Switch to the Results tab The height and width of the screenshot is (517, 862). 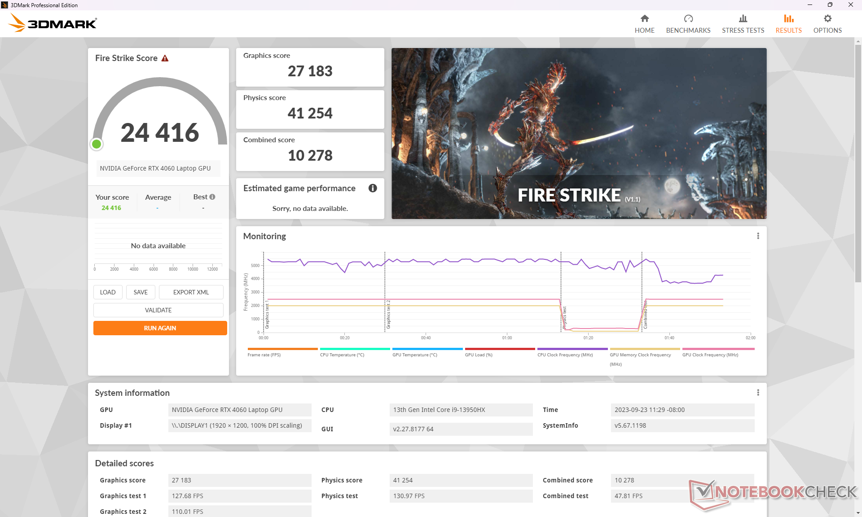point(788,24)
